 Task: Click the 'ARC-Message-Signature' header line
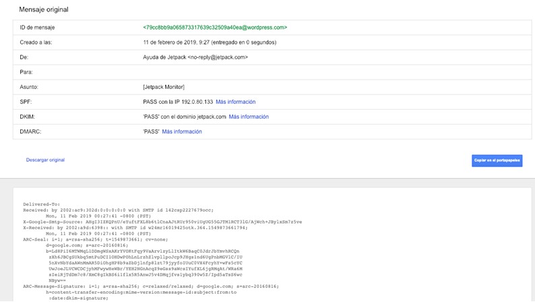tap(151, 286)
